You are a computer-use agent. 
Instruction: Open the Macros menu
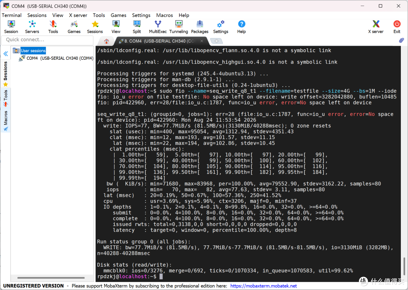(x=164, y=15)
